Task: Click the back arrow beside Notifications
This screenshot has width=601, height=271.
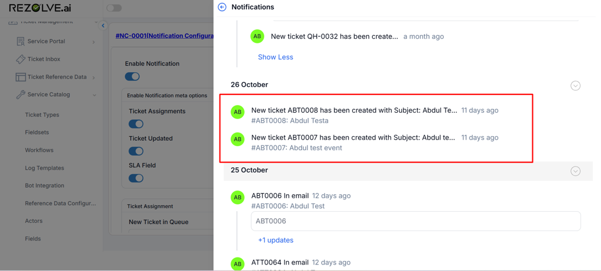Action: (222, 7)
